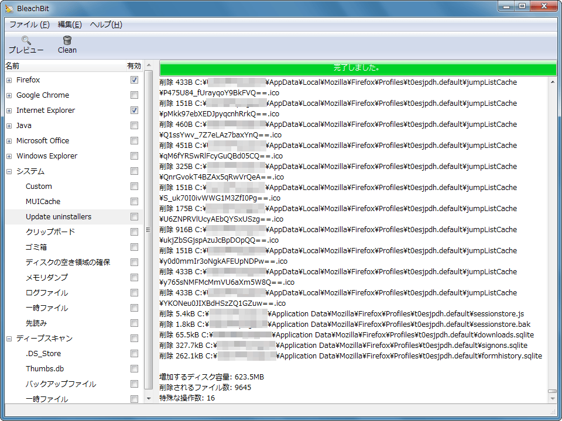Screen dimensions: 562x421
Task: Enable the Google Chrome checkbox
Action: (135, 95)
